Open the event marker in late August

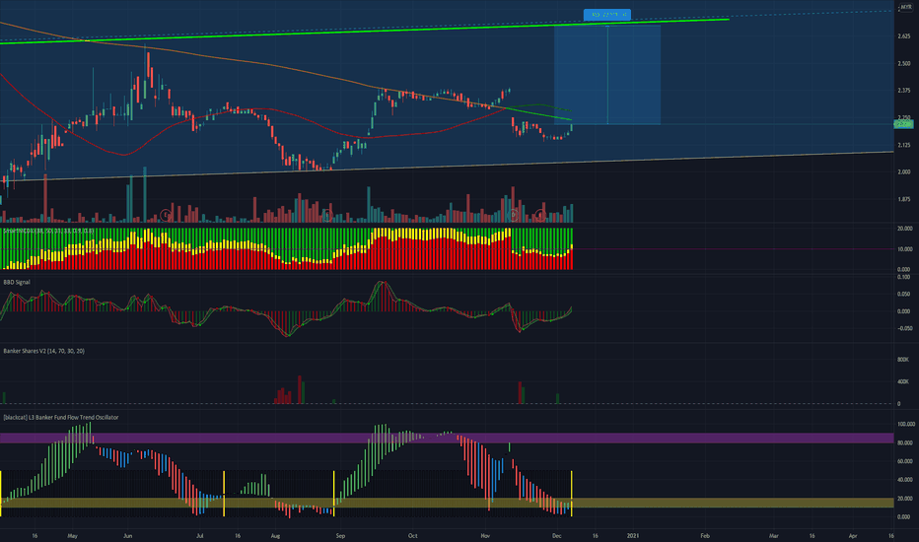pyautogui.click(x=327, y=215)
